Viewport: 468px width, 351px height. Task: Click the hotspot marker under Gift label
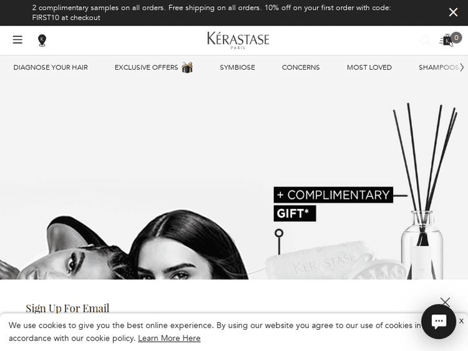click(x=279, y=233)
